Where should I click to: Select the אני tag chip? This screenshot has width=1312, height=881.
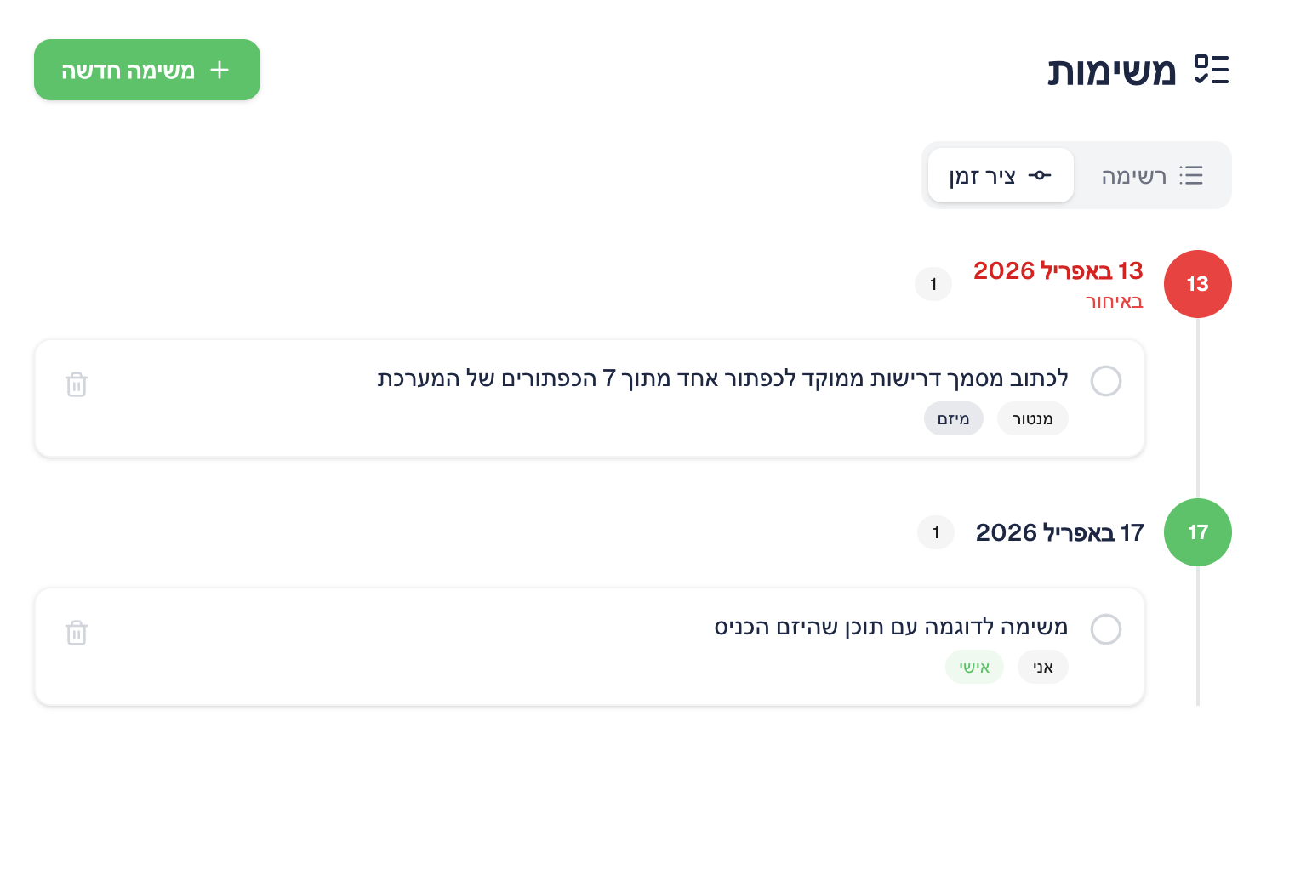[1042, 667]
